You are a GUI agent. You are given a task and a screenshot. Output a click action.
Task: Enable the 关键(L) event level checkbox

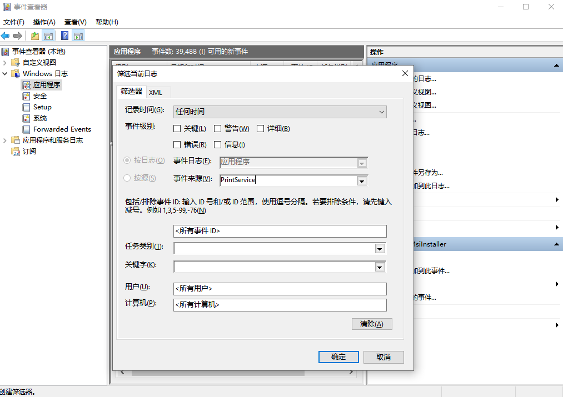click(177, 129)
